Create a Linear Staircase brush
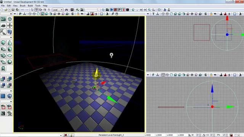The width and height of the screenshot is (244, 137). 3,56
